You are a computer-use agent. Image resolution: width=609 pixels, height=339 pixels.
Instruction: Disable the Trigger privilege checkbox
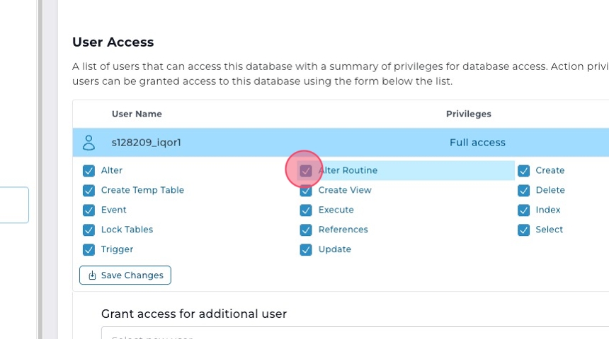point(89,250)
